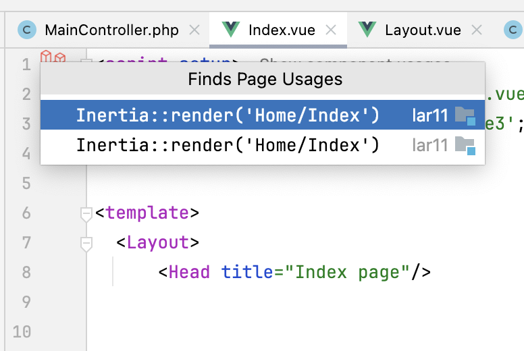The image size is (524, 351).
Task: Select the highlighted Inertia::render('Home/Index') usage
Action: pyautogui.click(x=263, y=115)
